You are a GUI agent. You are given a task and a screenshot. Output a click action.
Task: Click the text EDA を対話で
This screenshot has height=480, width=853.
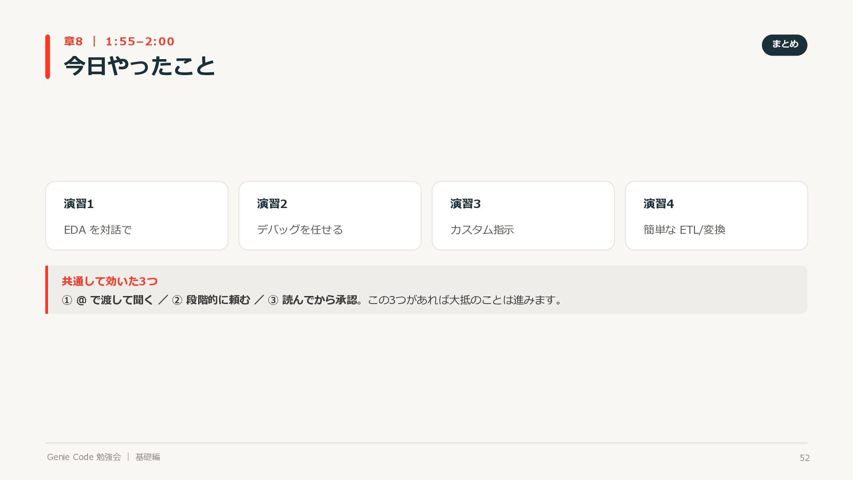click(x=98, y=230)
